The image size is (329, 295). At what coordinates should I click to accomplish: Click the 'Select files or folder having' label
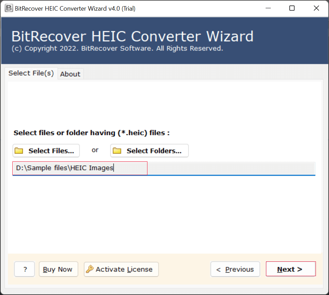[91, 133]
